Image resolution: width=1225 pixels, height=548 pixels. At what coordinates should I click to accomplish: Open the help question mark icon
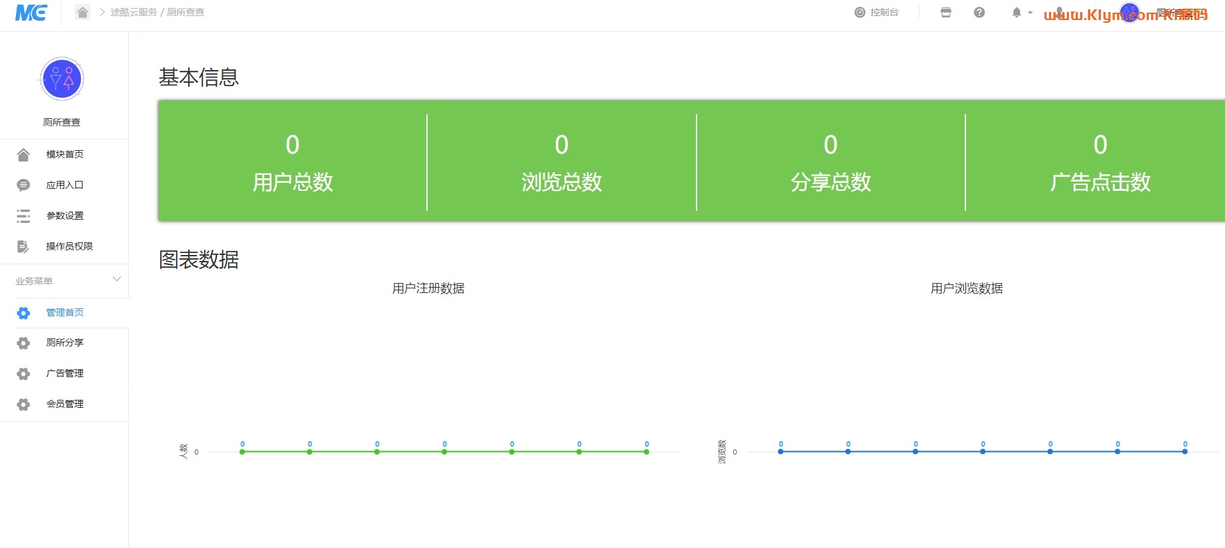click(979, 13)
